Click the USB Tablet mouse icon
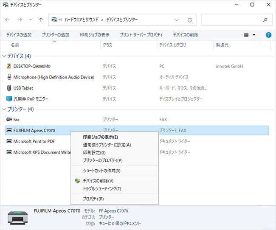Viewport: 276px width, 230px height. (x=9, y=88)
